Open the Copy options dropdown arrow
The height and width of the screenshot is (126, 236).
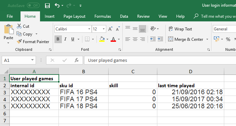pos(36,34)
